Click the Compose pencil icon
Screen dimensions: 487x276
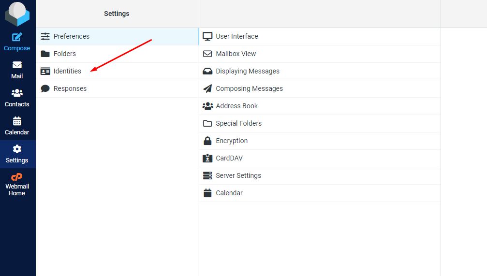coord(17,37)
